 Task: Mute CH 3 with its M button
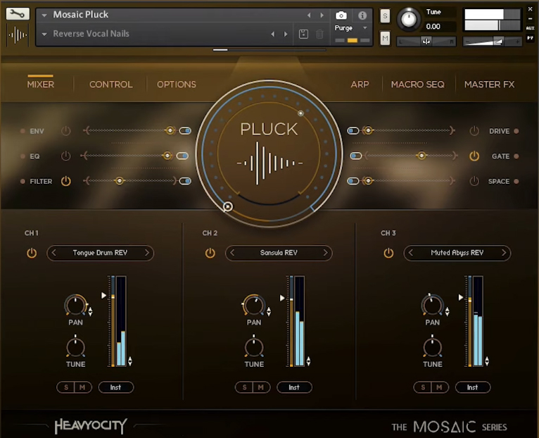[x=439, y=387]
